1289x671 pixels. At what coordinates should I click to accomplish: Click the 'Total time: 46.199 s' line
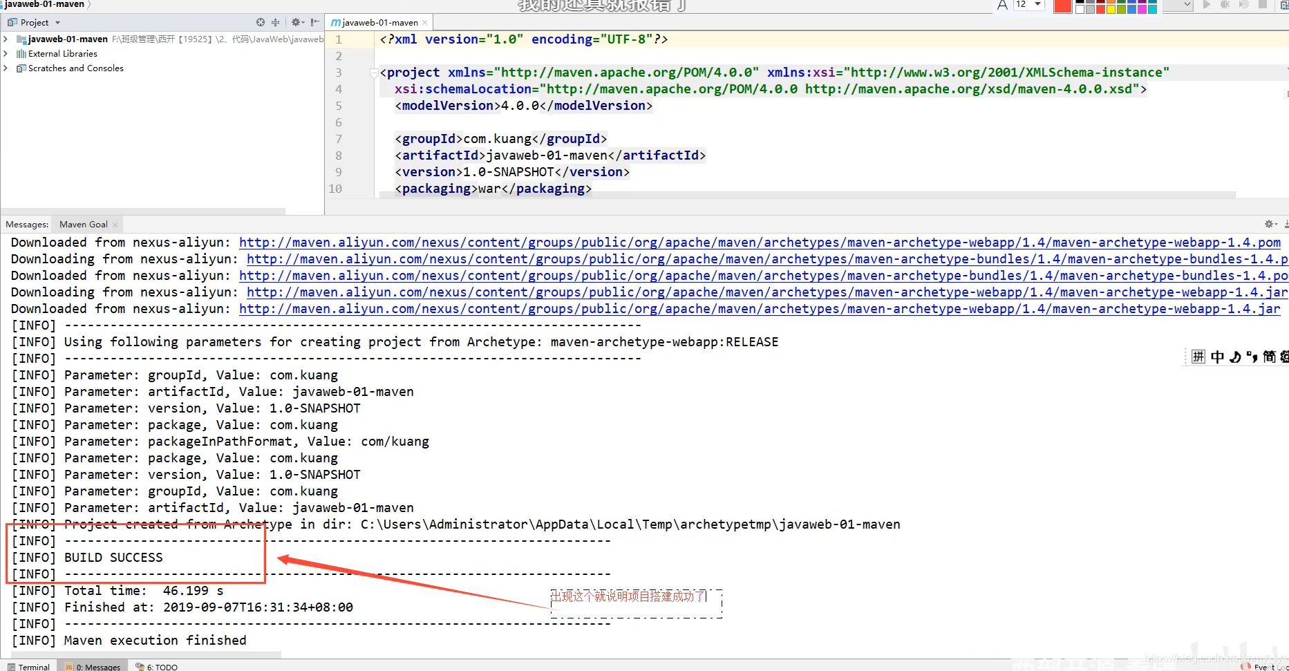(x=117, y=591)
